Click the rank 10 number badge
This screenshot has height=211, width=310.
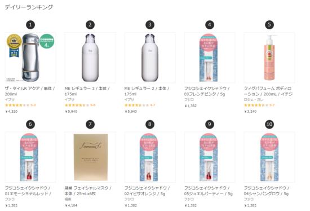point(269,124)
